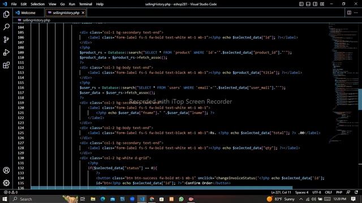Click the VS Code logo in title bar
The height and width of the screenshot is (203, 362).
(5, 4)
